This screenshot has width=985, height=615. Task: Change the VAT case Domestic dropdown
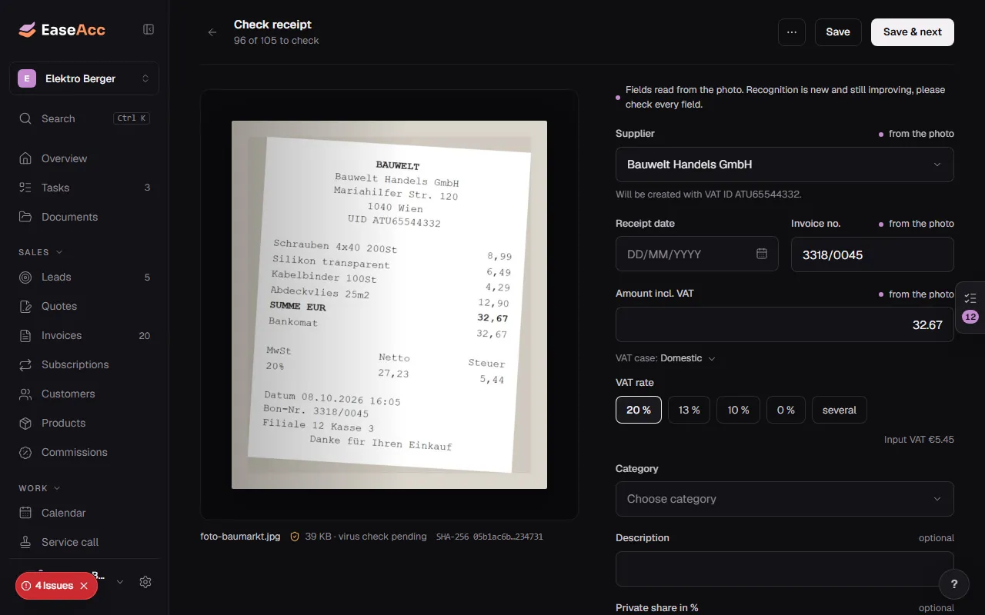tap(688, 358)
